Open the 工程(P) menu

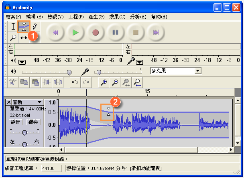[76, 17]
